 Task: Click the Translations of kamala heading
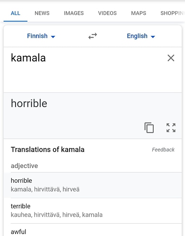pos(47,150)
